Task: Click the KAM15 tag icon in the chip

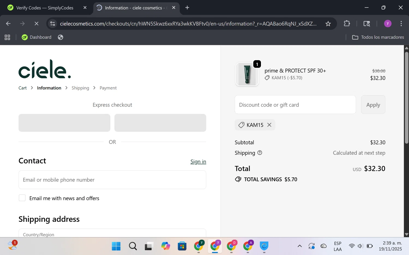Action: pos(241,125)
